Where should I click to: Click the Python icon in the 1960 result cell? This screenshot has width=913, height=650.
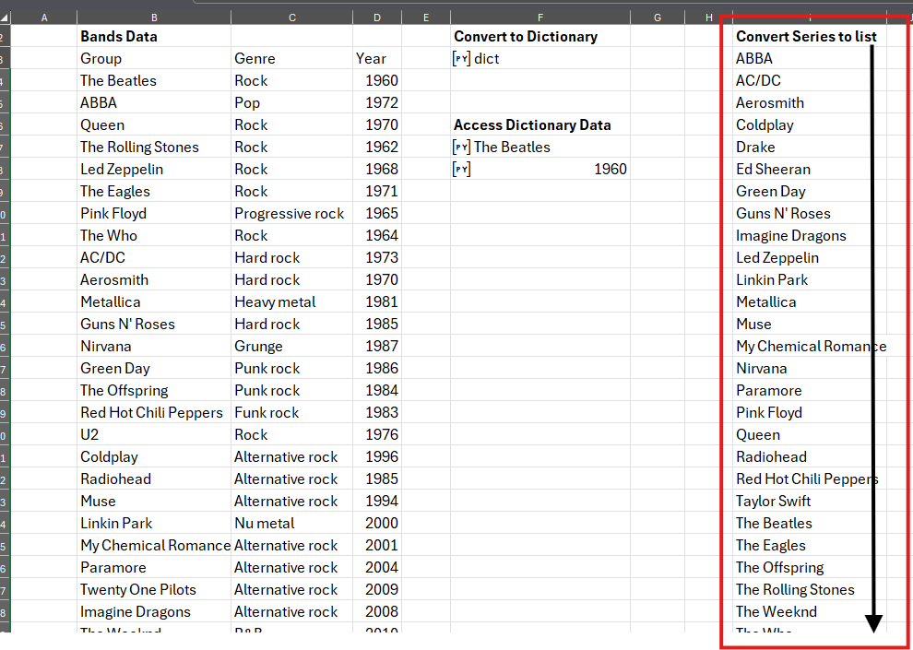pyautogui.click(x=461, y=169)
